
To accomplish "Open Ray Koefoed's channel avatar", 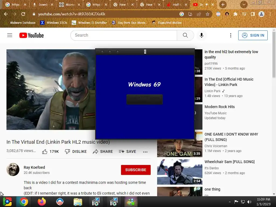I will [x=13, y=170].
